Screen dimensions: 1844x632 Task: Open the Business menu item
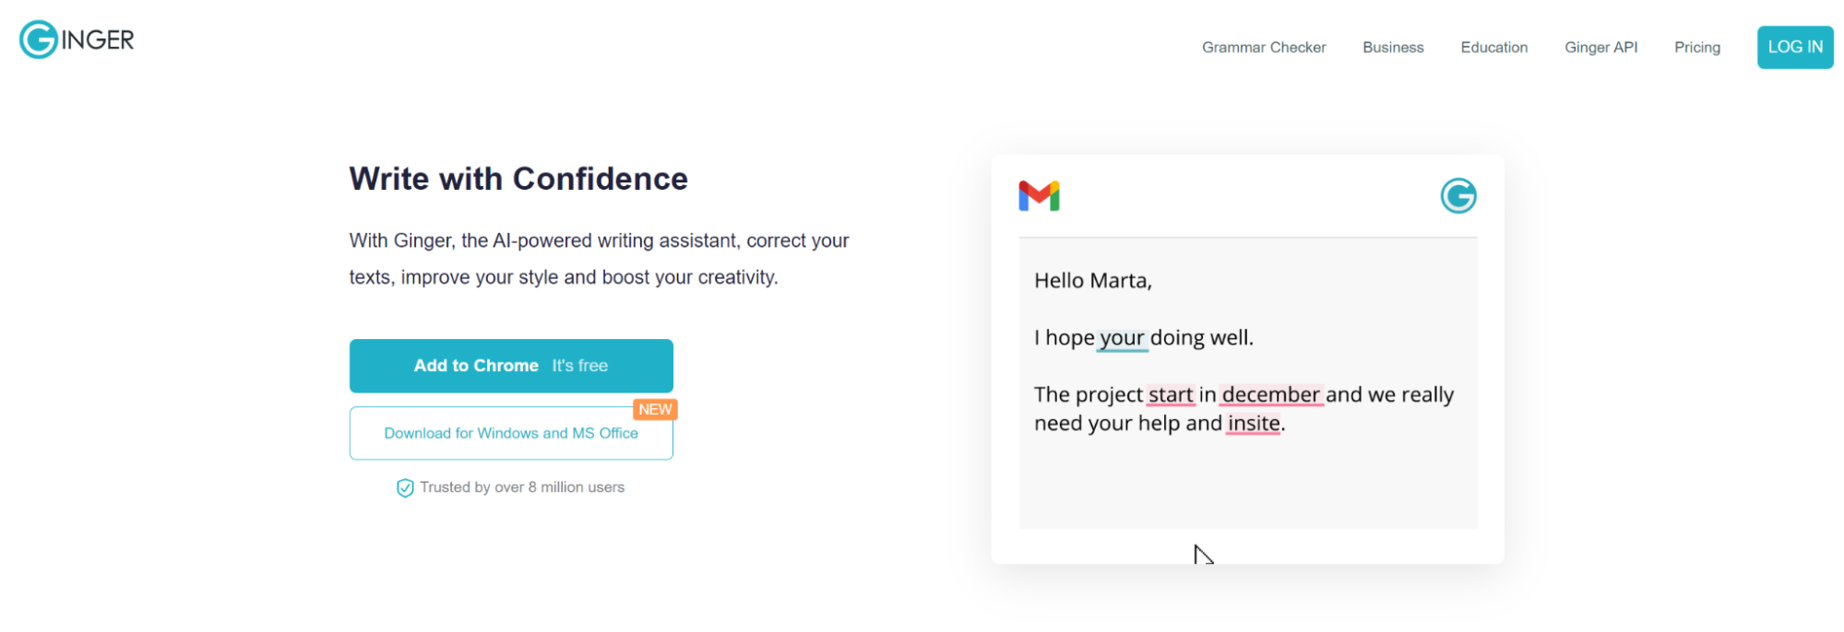1393,47
